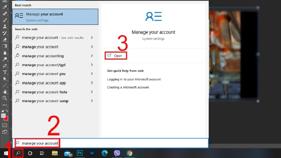Select the Line tool
Viewport: 281px width, 158px height.
[x=5, y=85]
